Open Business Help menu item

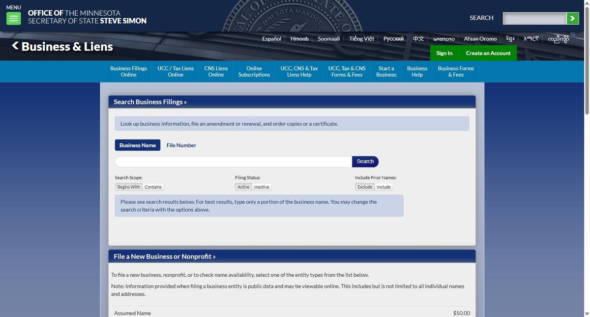coord(417,71)
